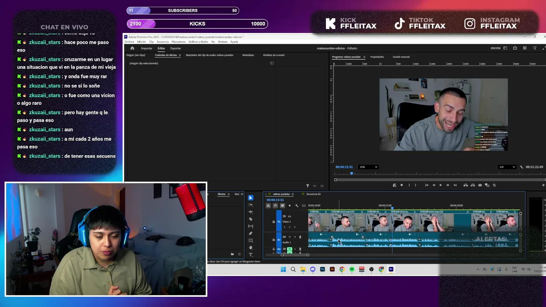The width and height of the screenshot is (546, 307).
Task: Solo the Audio 1 track
Action: tap(295, 237)
